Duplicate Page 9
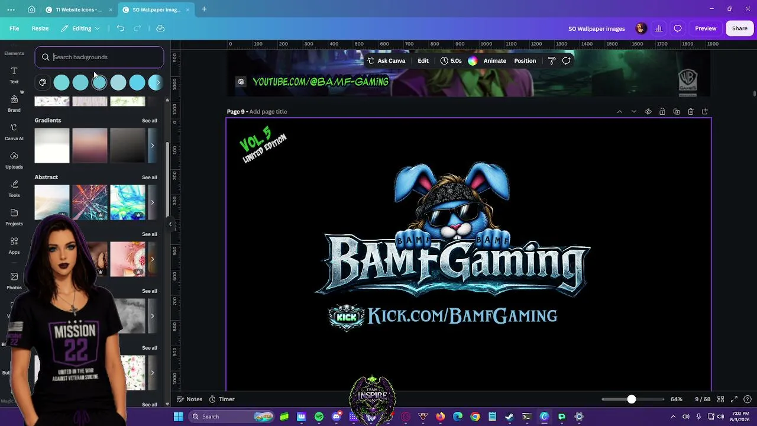The height and width of the screenshot is (426, 757). [677, 112]
